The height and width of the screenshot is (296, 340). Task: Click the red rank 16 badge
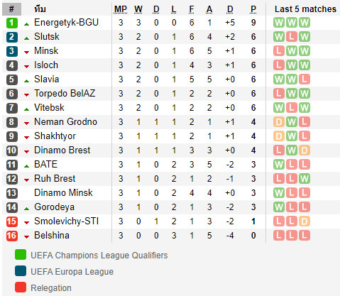coord(12,236)
